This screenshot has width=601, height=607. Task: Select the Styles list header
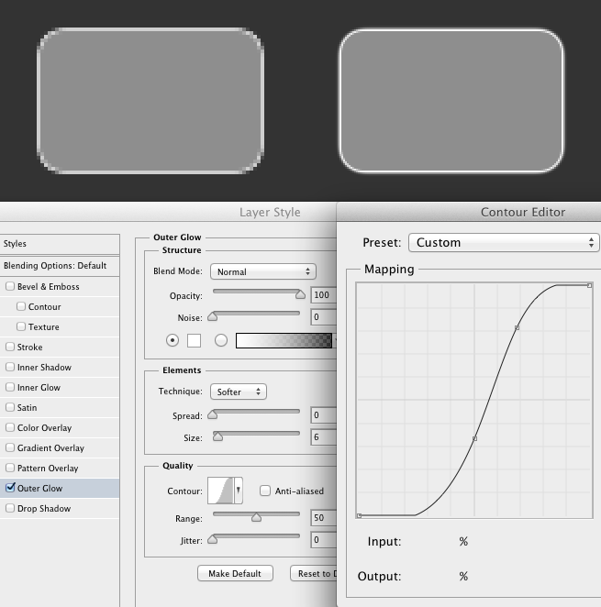(x=60, y=244)
